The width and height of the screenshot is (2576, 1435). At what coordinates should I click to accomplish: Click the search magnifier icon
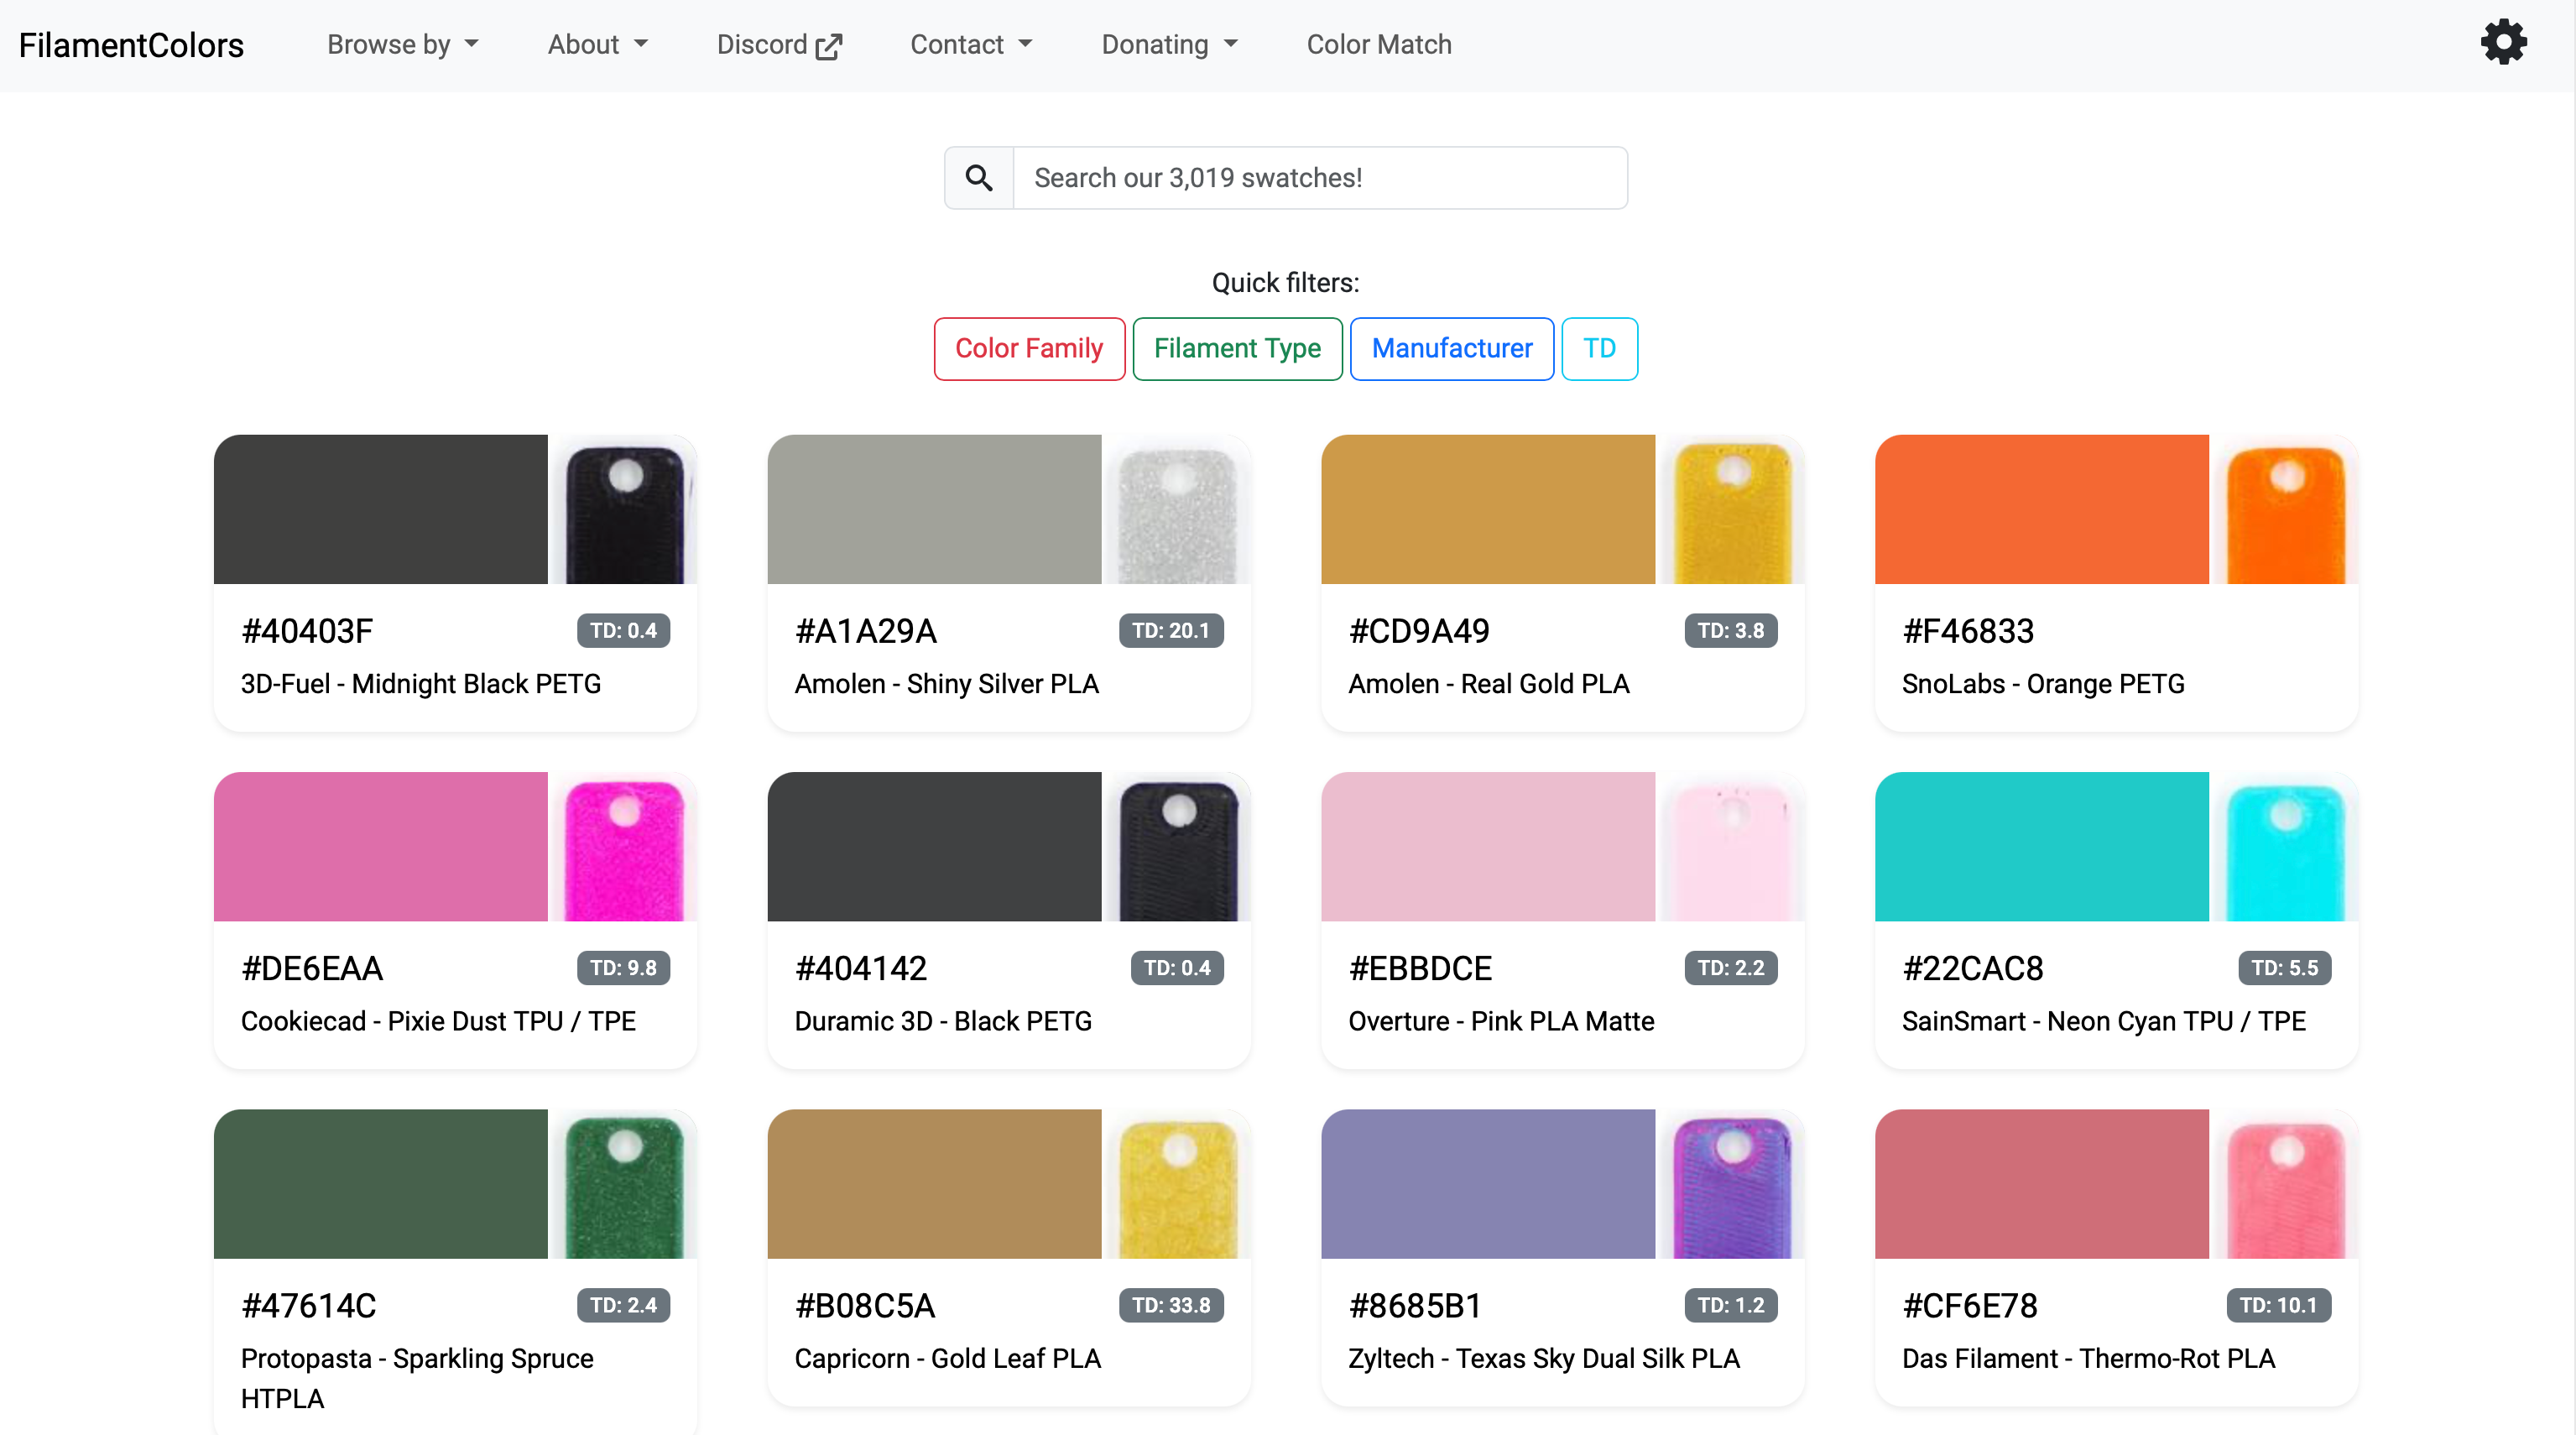(979, 178)
